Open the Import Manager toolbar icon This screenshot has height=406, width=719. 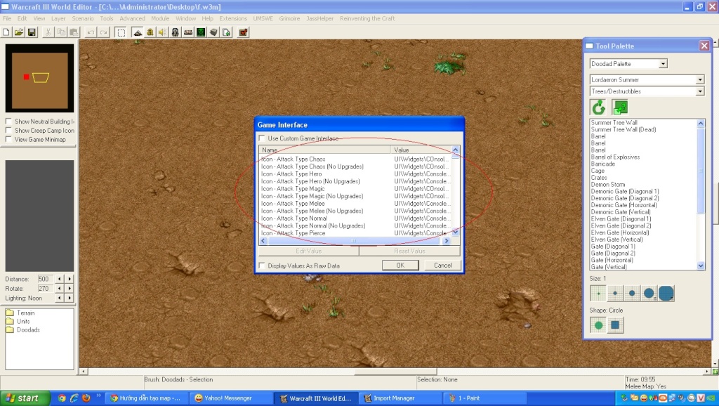coord(227,32)
